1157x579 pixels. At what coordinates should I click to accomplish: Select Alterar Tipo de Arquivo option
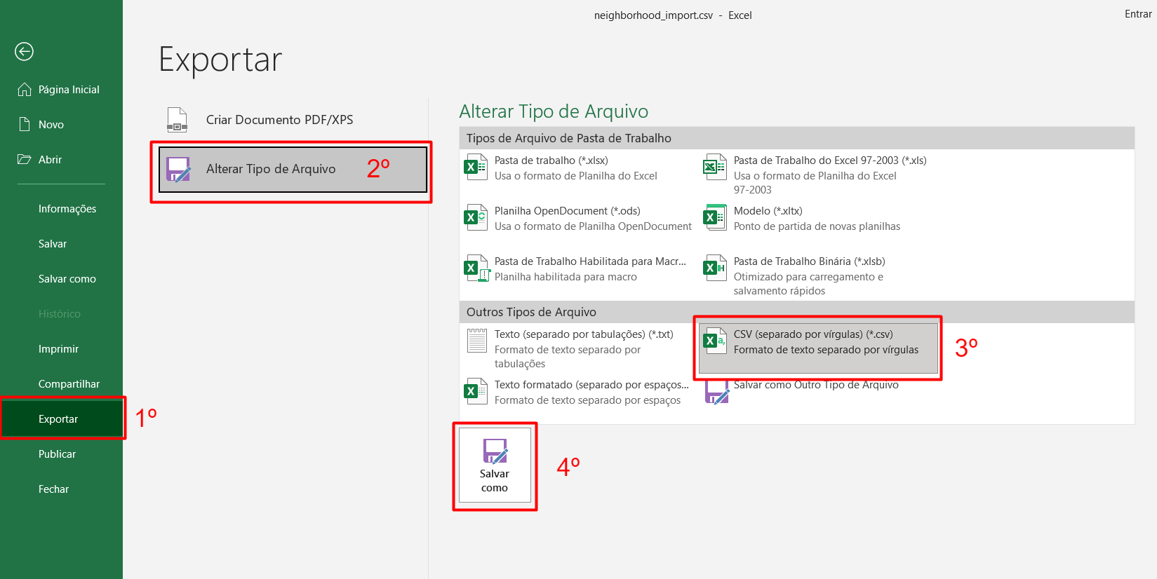pyautogui.click(x=293, y=169)
